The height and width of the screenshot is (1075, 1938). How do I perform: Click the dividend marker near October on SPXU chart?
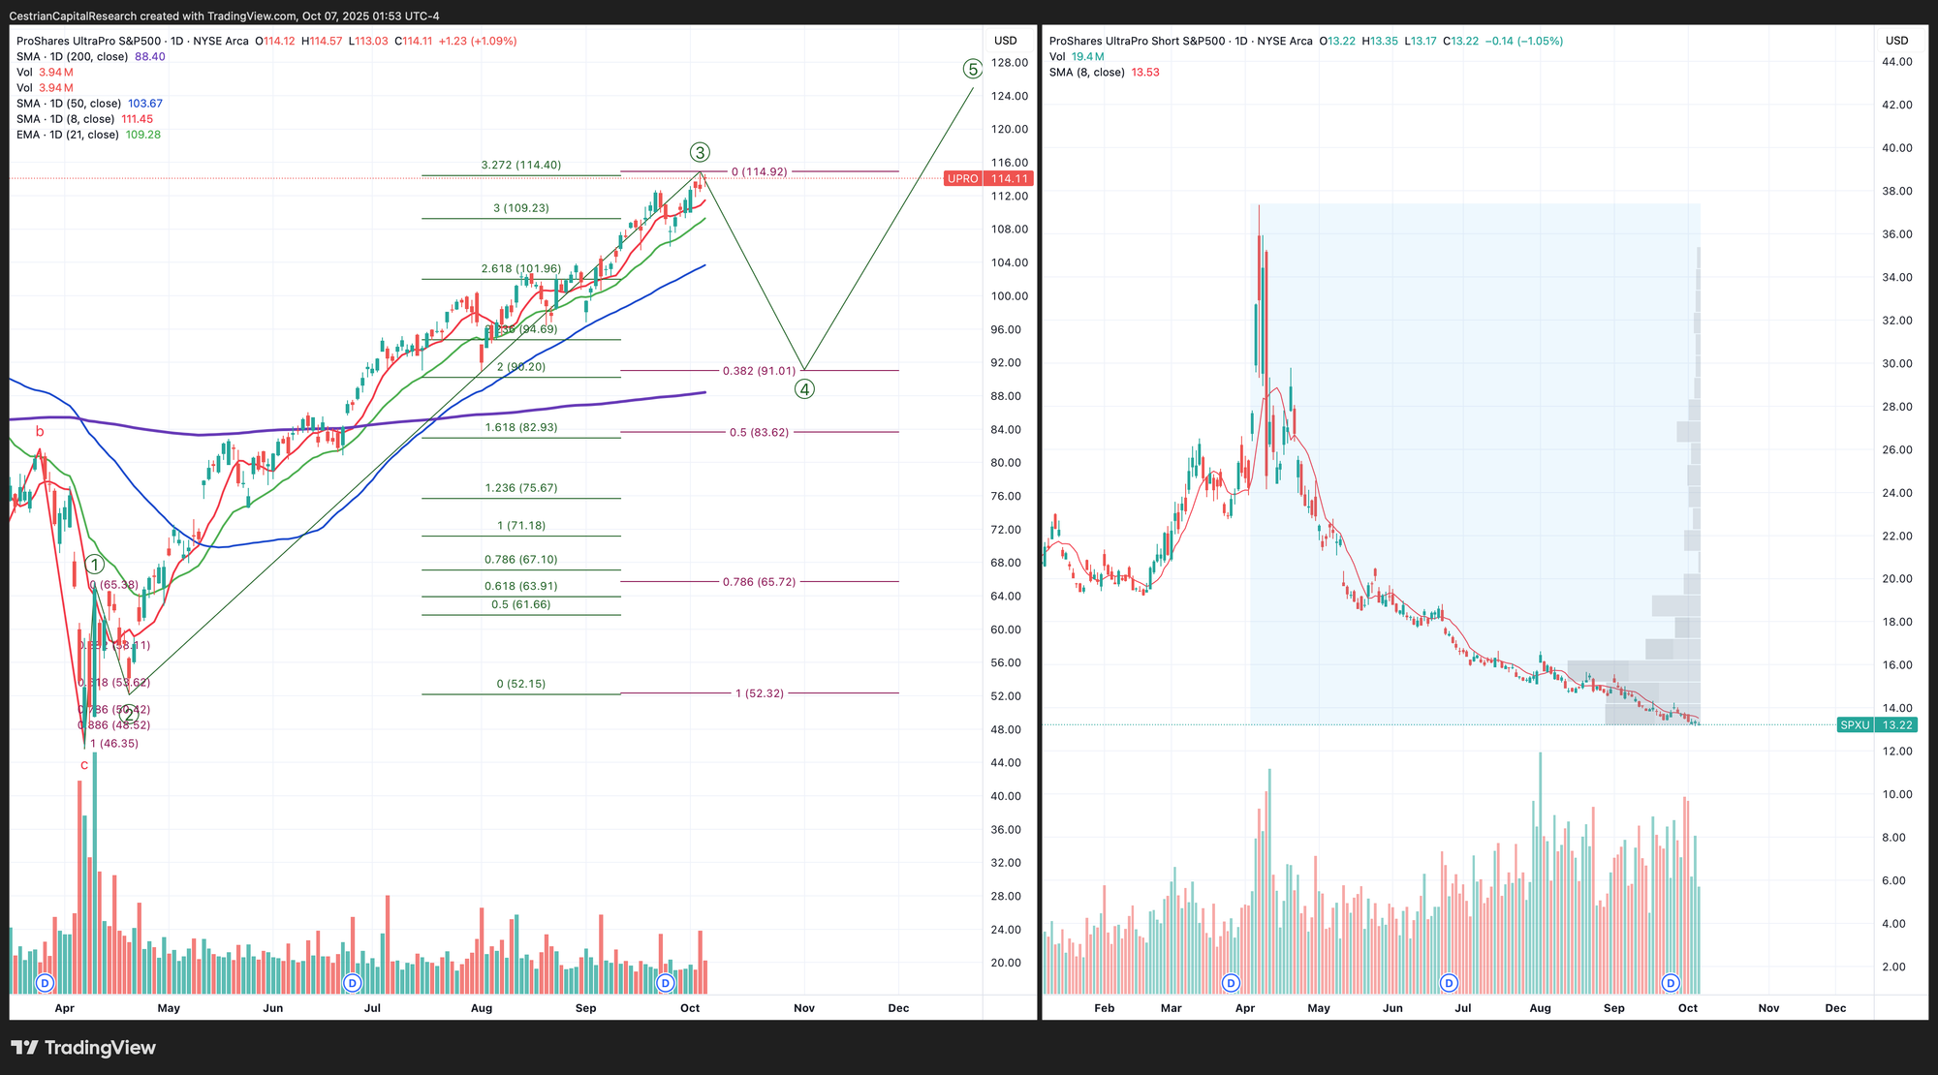point(1671,983)
